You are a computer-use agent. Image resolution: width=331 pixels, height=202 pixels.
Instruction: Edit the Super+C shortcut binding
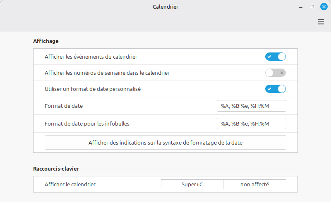click(x=192, y=184)
